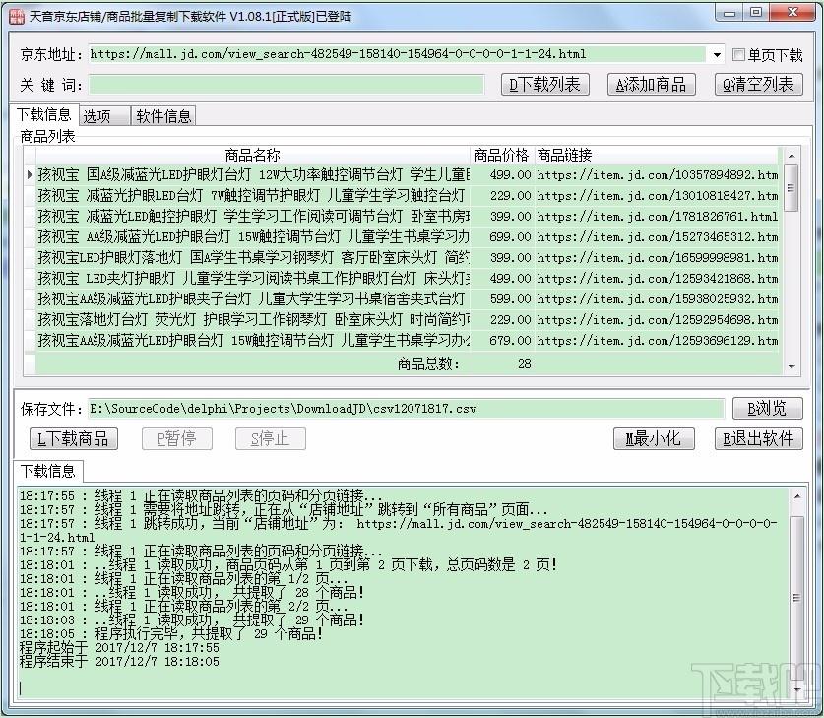Click the app icon in the title bar
824x718 pixels.
point(17,16)
